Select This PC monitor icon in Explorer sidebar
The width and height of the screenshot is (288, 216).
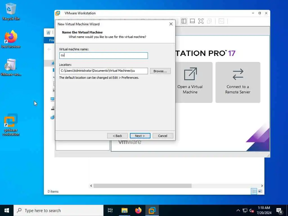53,99
